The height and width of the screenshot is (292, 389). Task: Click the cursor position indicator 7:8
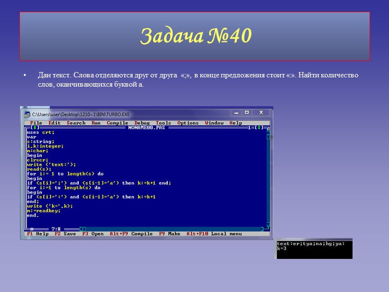coord(56,229)
